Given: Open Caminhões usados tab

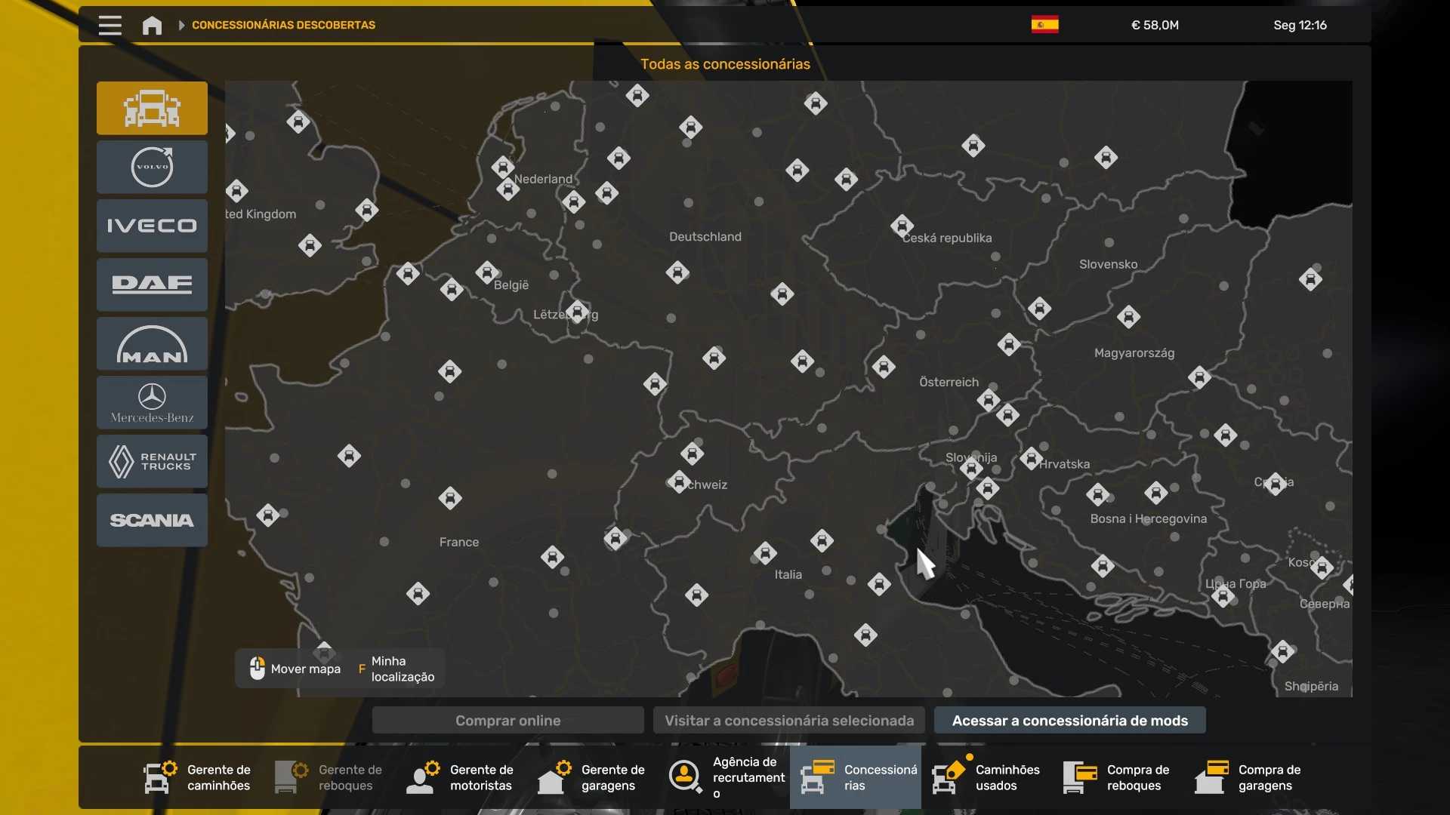Looking at the screenshot, I should [x=986, y=777].
